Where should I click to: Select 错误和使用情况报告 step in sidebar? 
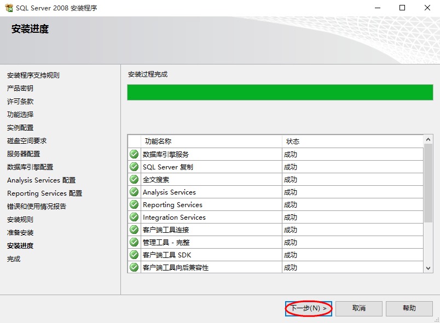[x=37, y=207]
